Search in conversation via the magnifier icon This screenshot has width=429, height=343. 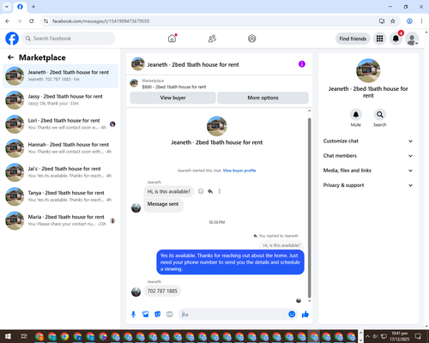coord(380,115)
